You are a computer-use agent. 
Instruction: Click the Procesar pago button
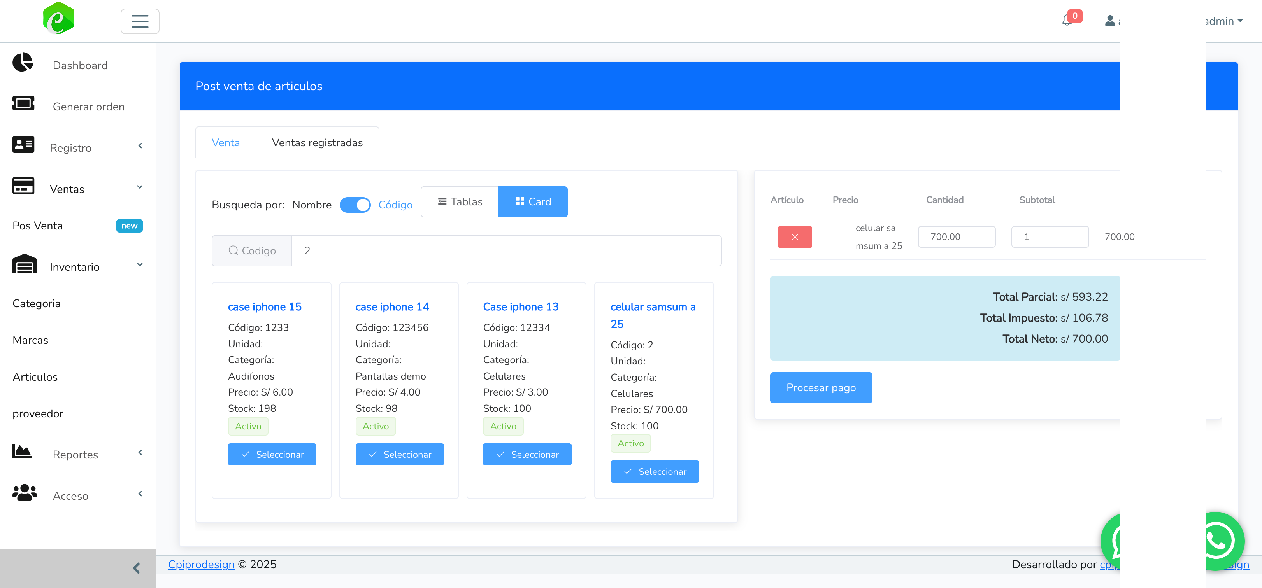tap(821, 388)
